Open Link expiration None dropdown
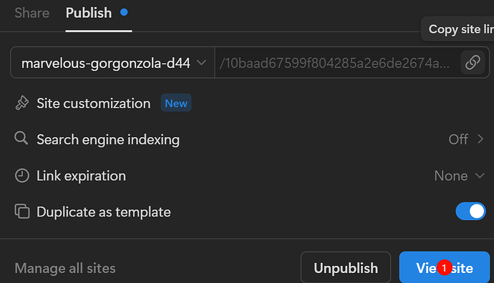Viewport: 494px width, 283px height. click(459, 176)
